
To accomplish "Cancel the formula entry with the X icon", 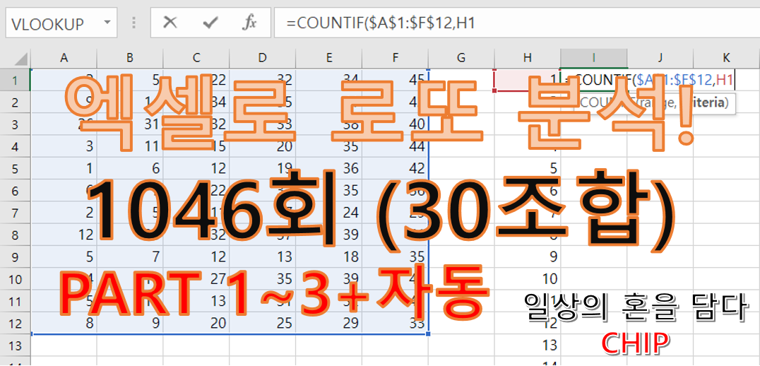I will pyautogui.click(x=170, y=23).
